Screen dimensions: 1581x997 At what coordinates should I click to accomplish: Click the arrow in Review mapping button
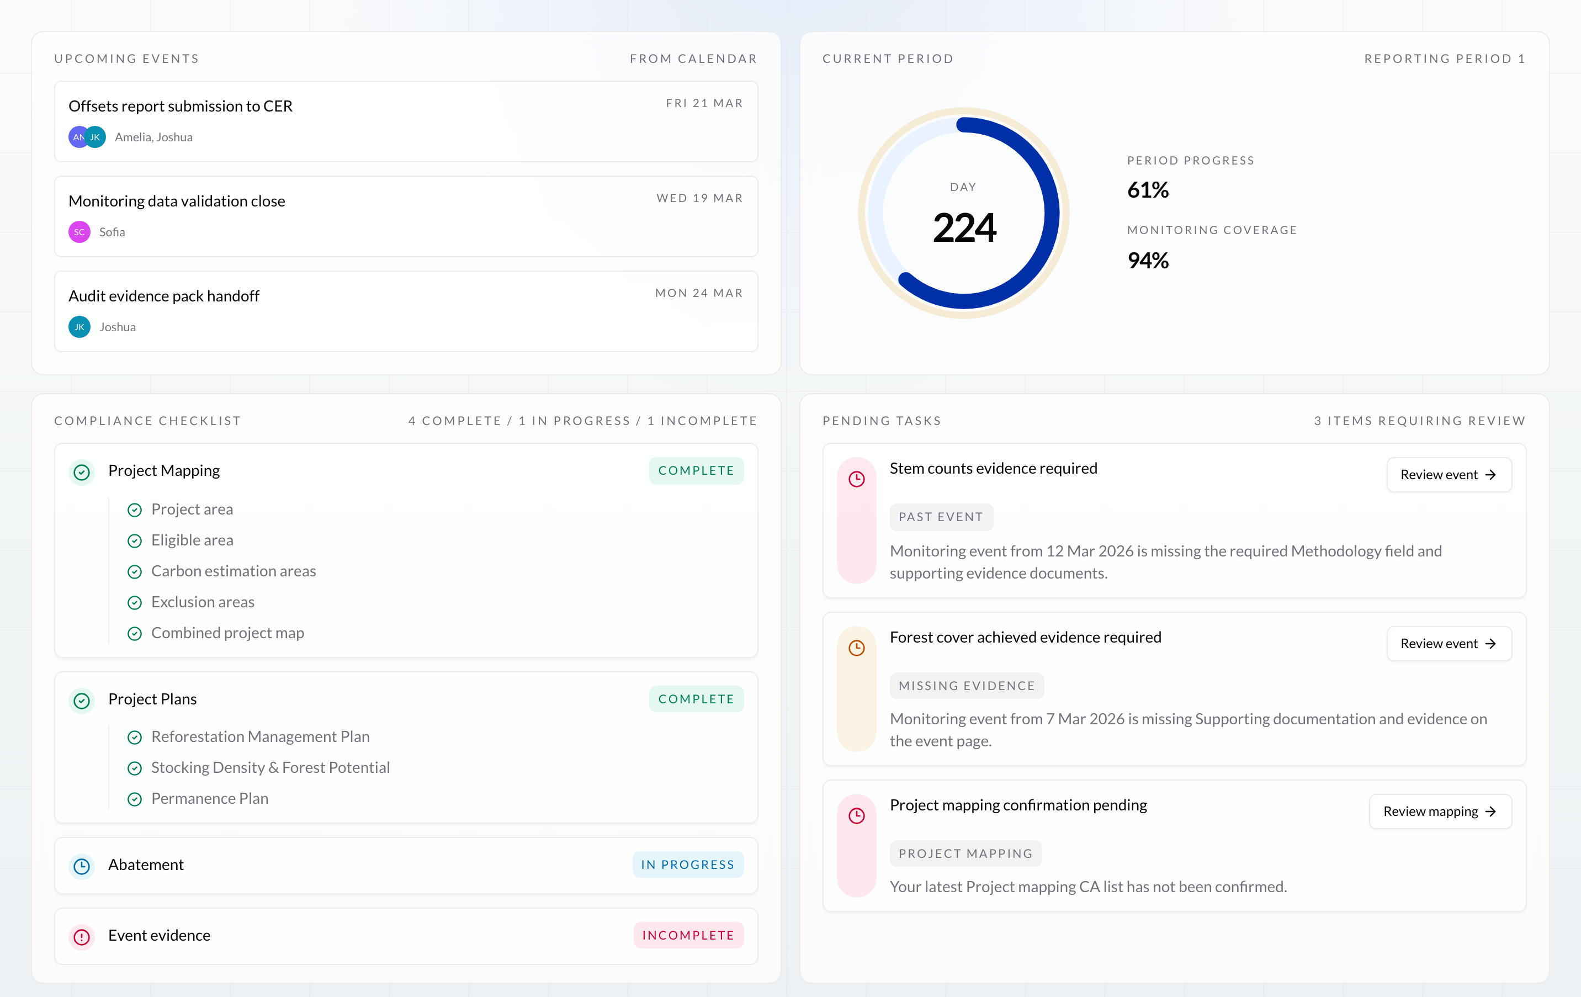point(1491,812)
